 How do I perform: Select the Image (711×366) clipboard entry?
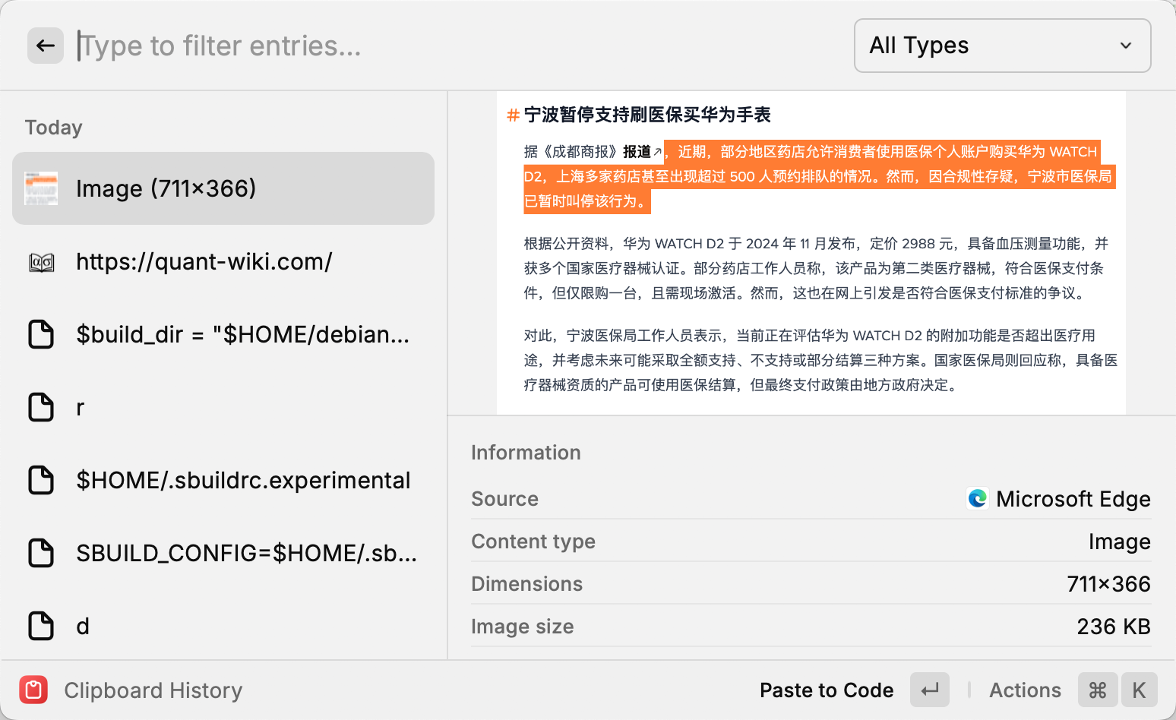pos(223,188)
